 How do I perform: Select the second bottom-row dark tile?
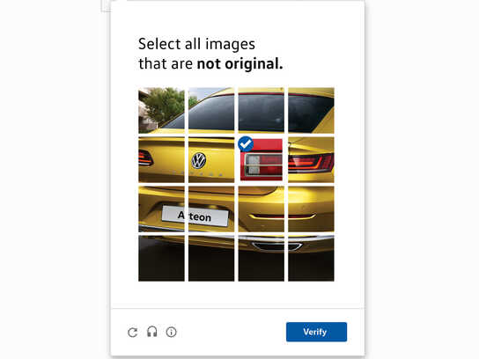211,259
